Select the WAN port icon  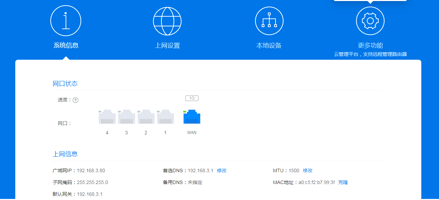tap(192, 117)
